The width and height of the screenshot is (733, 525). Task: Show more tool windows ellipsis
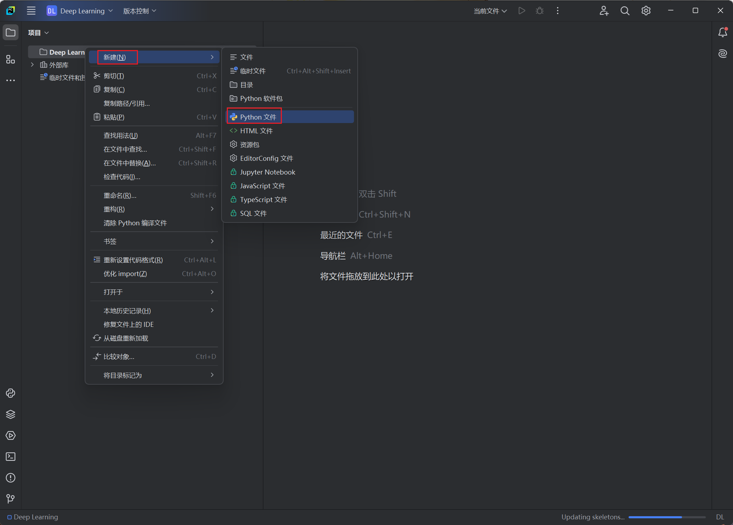11,80
